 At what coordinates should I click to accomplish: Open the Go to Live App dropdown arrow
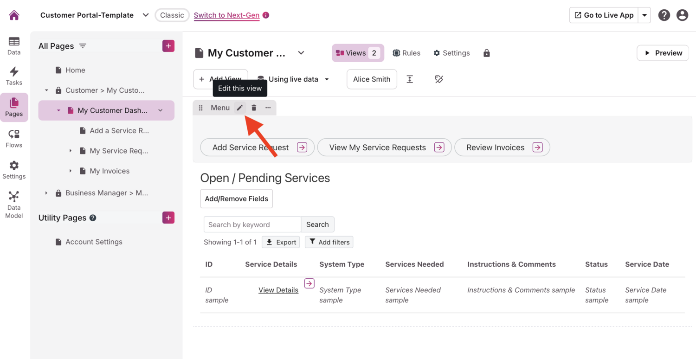click(x=644, y=15)
